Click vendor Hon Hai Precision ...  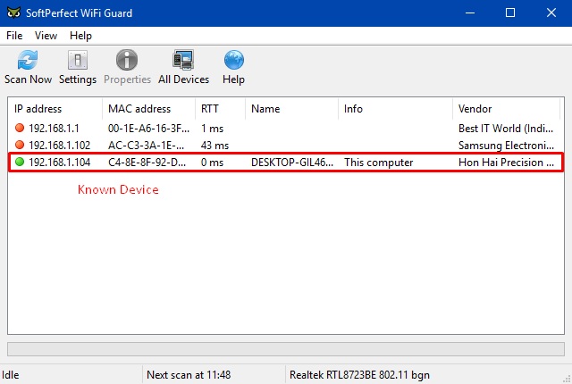507,163
